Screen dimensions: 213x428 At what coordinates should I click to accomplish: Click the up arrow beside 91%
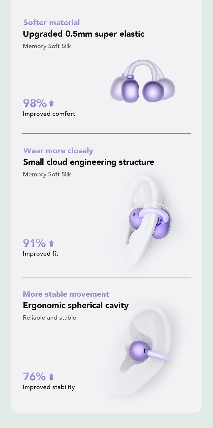(52, 243)
